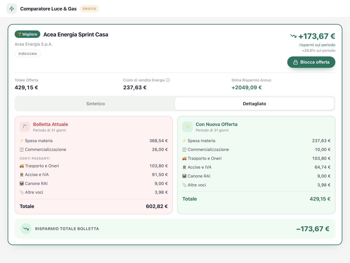The width and height of the screenshot is (350, 263).
Task: Click the sparkle icon next to Con Nuova Offerta
Action: [187, 127]
